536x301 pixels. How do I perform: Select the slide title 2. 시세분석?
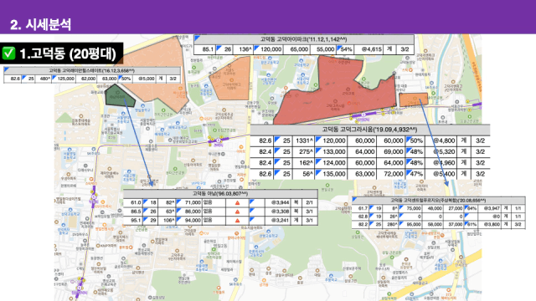pyautogui.click(x=41, y=24)
